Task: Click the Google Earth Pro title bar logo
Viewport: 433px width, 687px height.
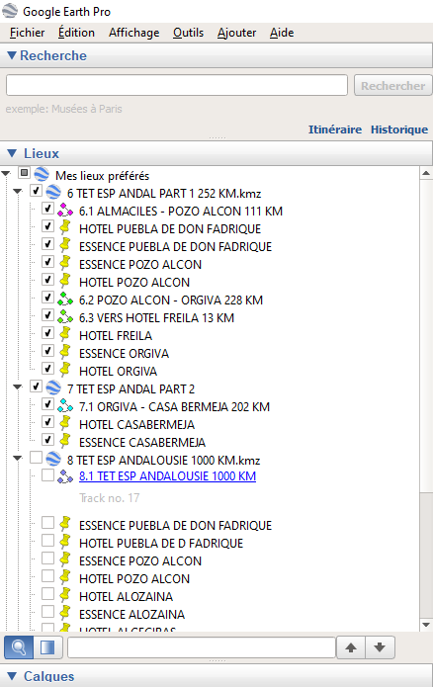Action: pos(10,11)
